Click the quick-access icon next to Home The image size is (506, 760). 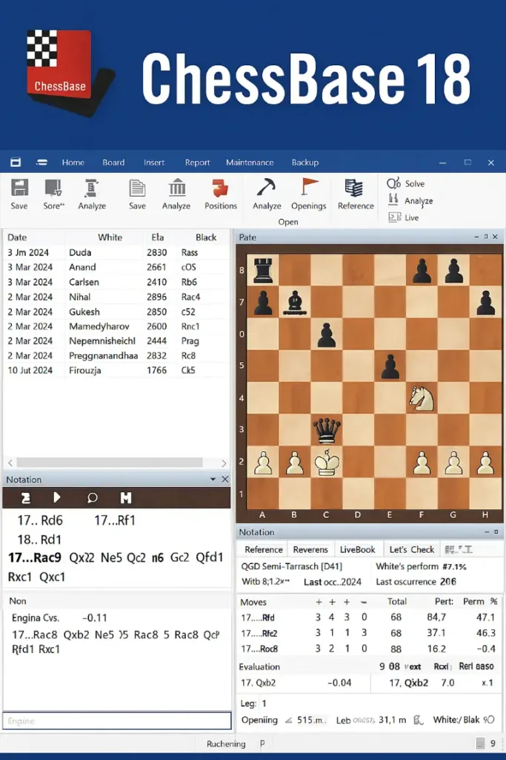41,163
